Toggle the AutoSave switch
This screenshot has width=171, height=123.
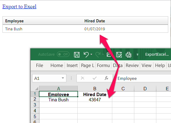63,54
